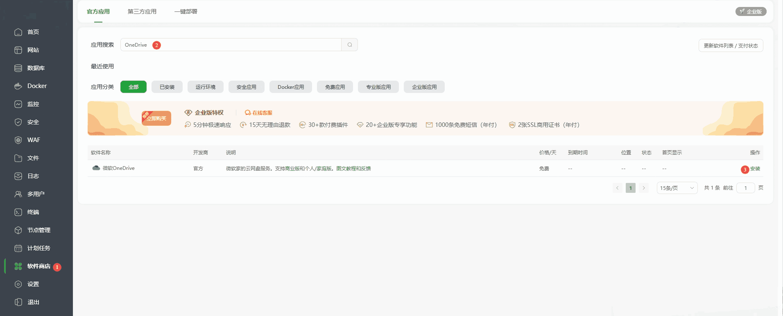
Task: Open the 监控 monitoring icon
Action: 18,104
